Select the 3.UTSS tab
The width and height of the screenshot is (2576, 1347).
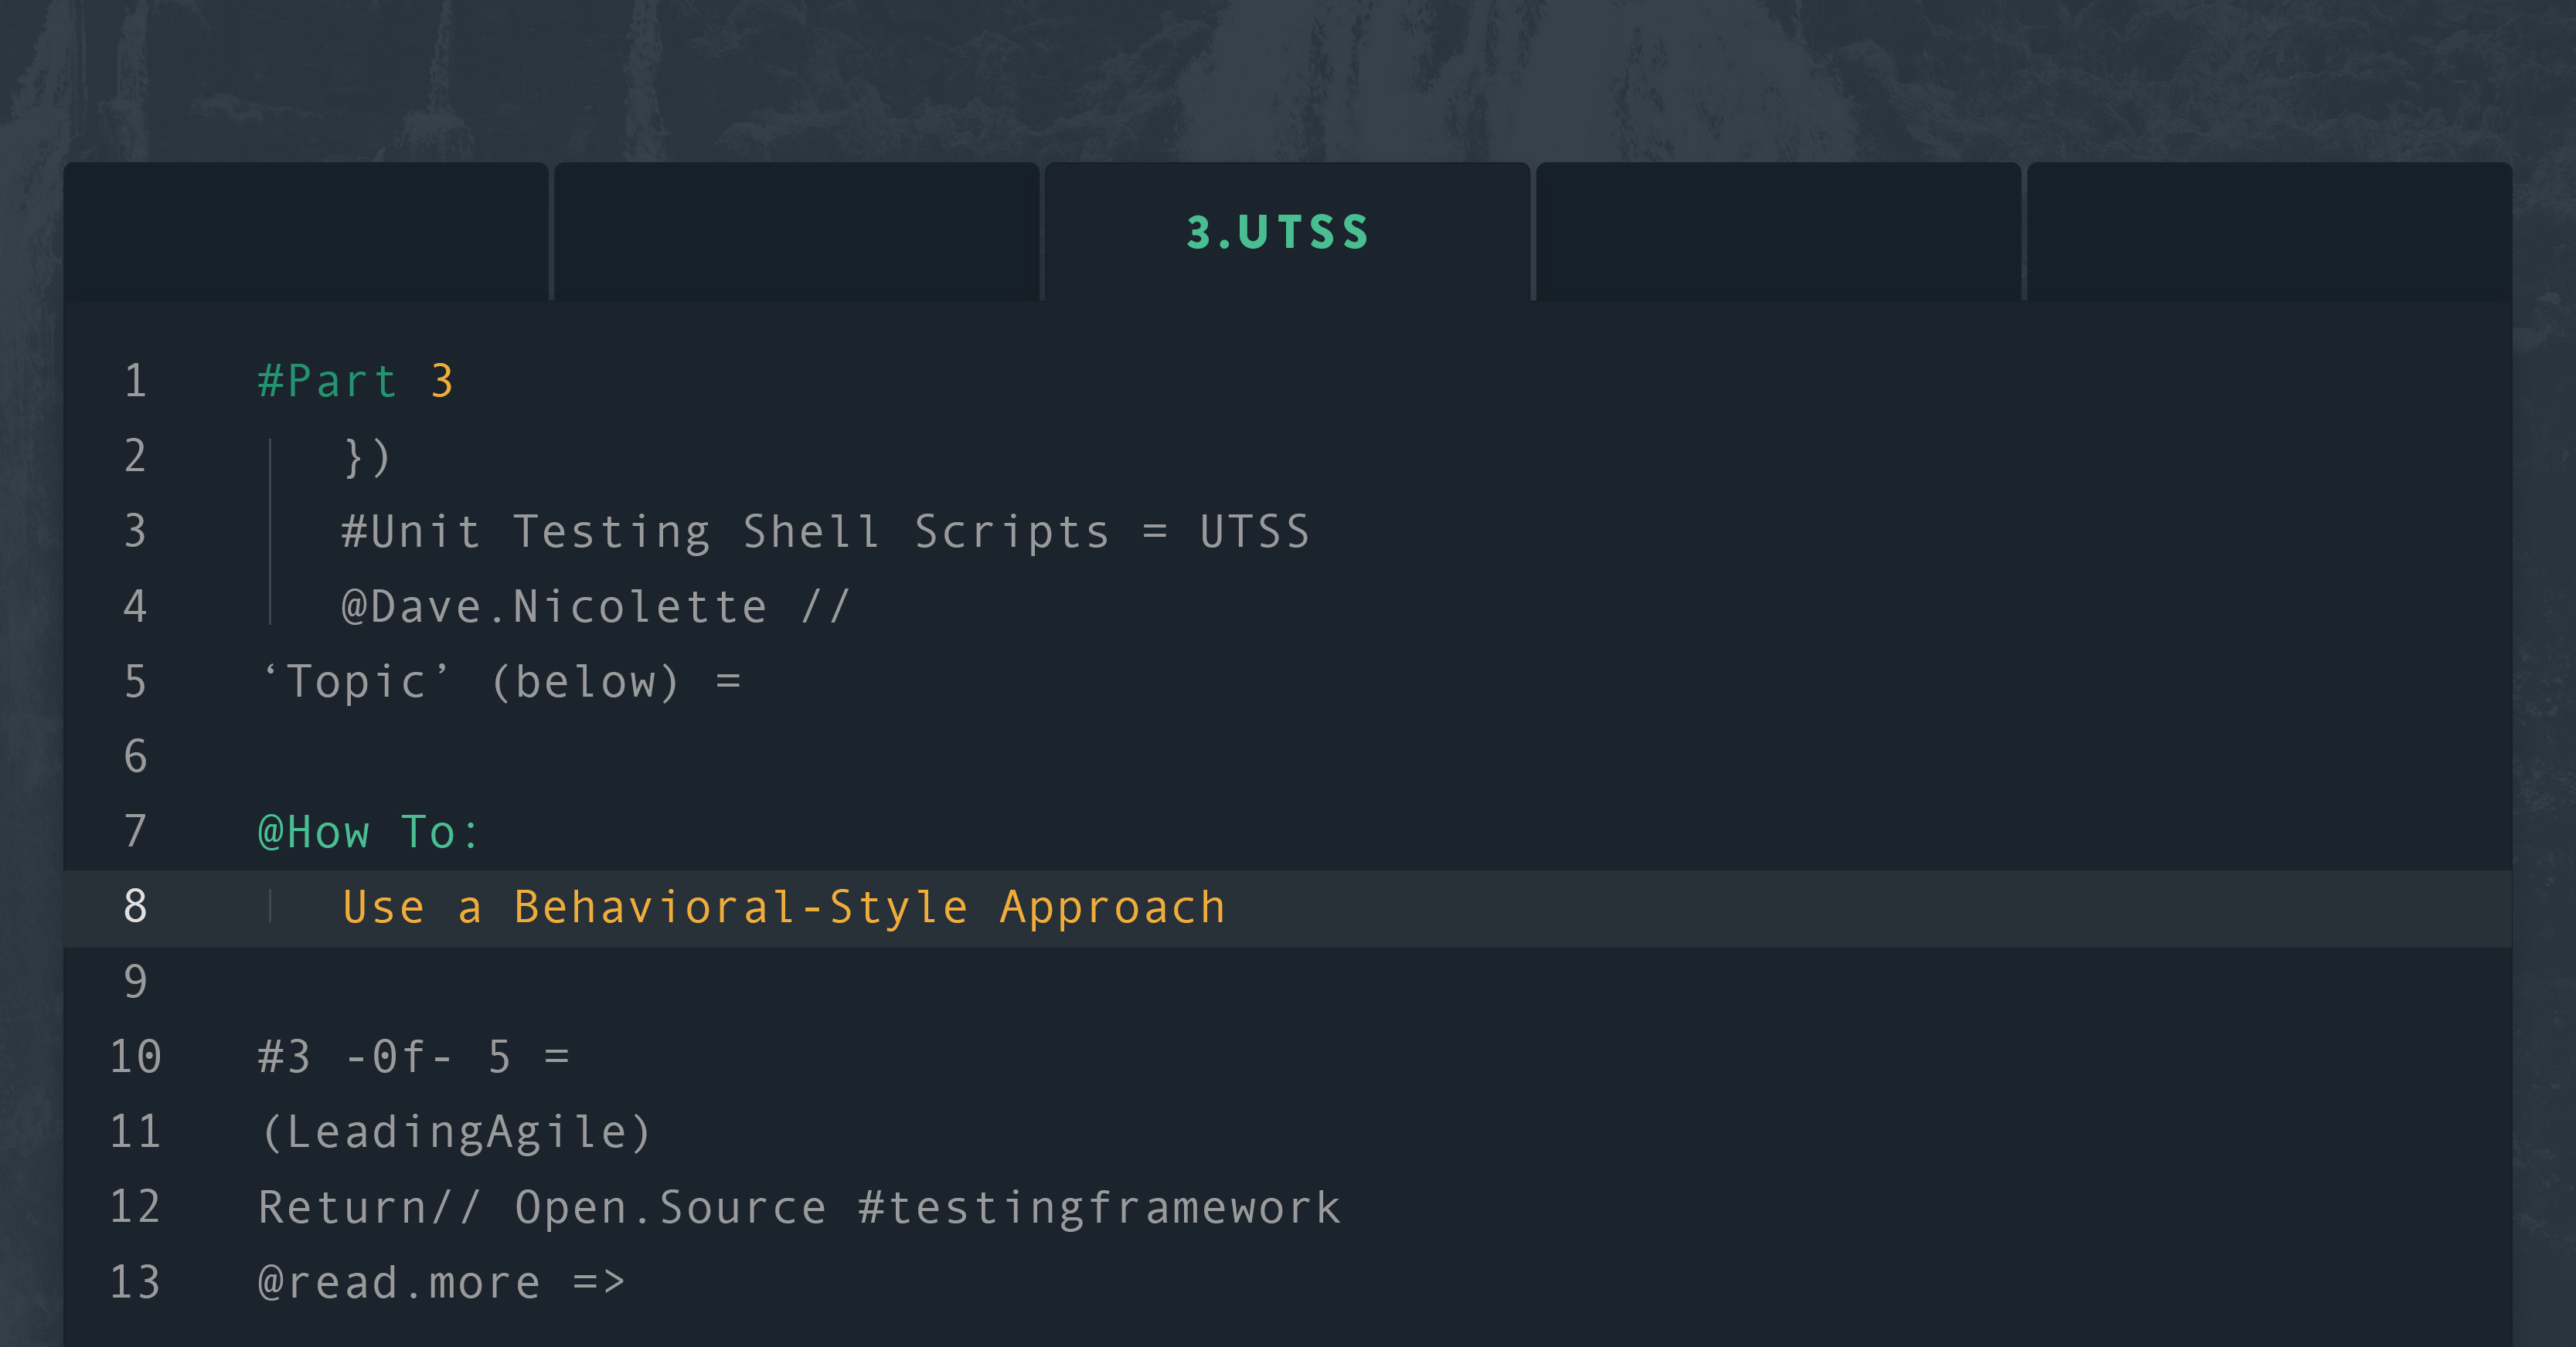click(1286, 232)
